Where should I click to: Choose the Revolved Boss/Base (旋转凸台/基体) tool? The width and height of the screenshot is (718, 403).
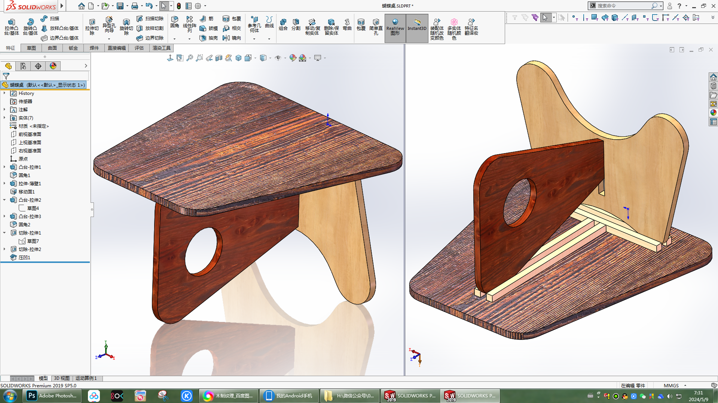(30, 27)
